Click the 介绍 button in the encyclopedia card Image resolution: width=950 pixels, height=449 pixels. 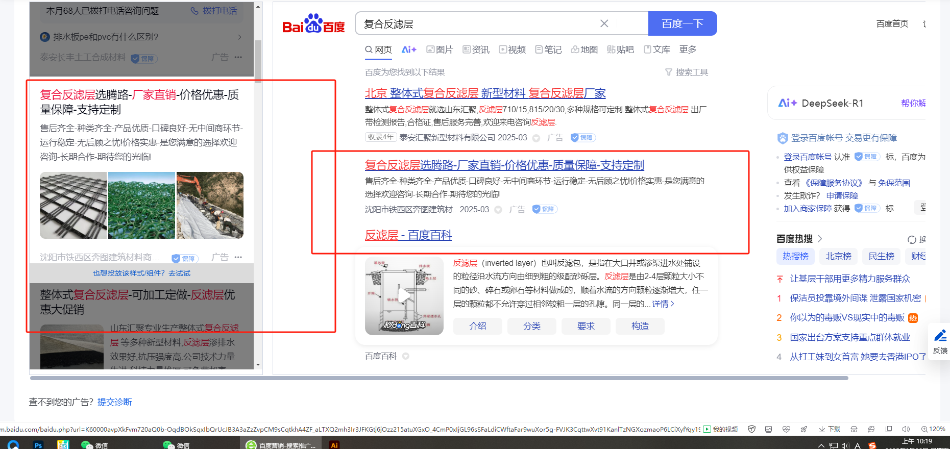click(478, 326)
